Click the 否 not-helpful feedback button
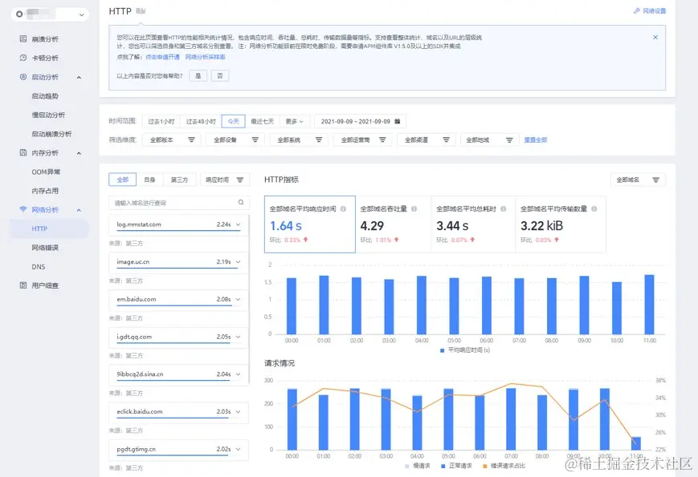 click(220, 76)
